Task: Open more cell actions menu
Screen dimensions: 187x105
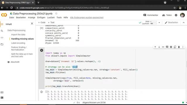Action: tap(183, 47)
